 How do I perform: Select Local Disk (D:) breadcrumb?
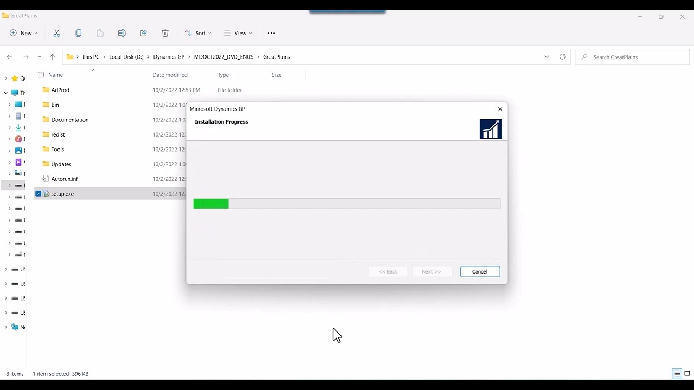coord(126,57)
